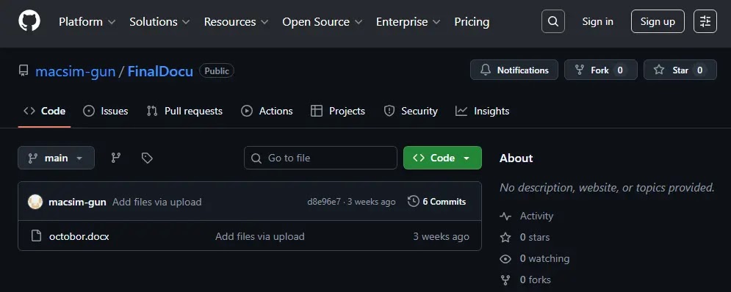Open the Activity link
Screen dimensions: 731x292
click(536, 216)
